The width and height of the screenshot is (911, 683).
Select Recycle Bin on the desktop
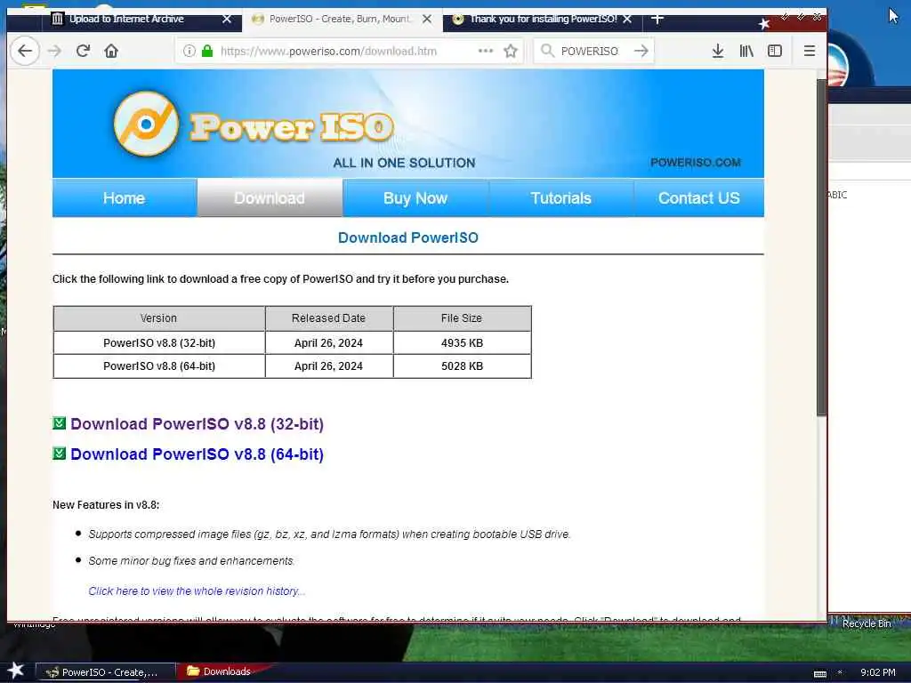pos(867,623)
